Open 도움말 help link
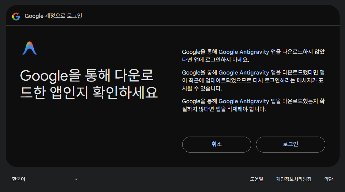Image resolution: width=345 pixels, height=192 pixels. (x=258, y=179)
